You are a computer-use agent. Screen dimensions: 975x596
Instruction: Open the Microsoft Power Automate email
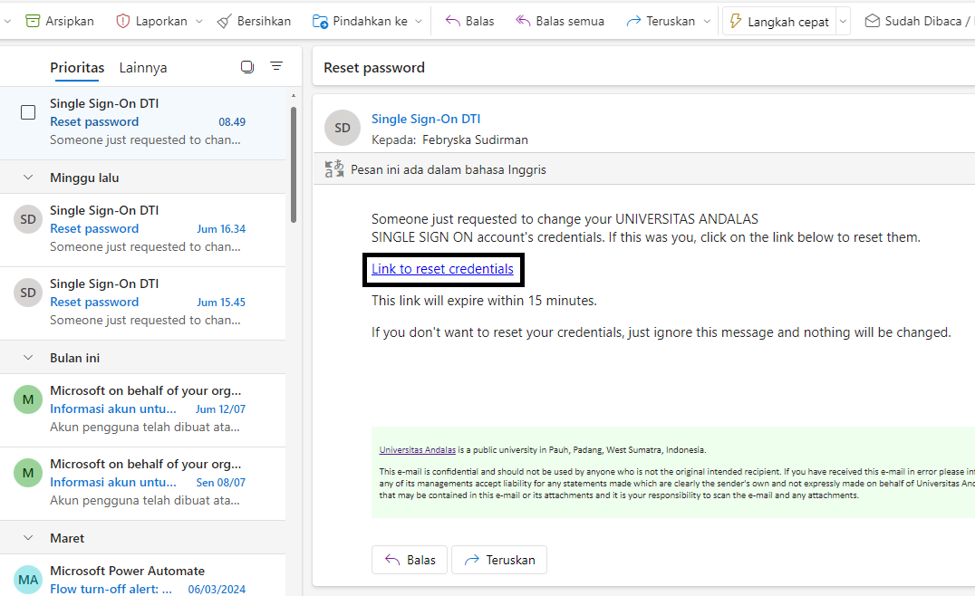coord(143,575)
